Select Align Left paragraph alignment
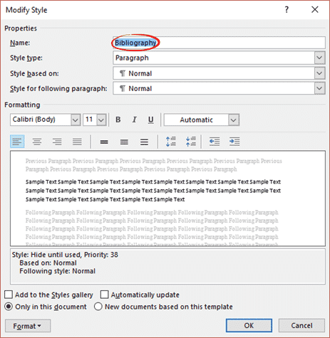The image size is (330, 338). click(x=17, y=142)
